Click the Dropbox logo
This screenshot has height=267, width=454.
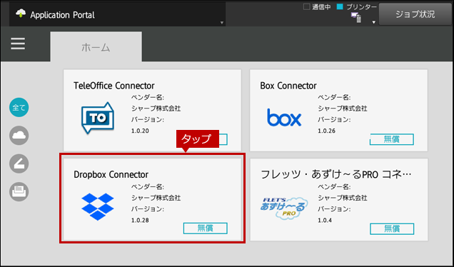tap(98, 207)
